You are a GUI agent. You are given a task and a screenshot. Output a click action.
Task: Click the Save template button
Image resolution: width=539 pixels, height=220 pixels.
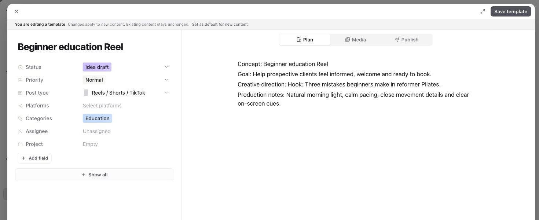pyautogui.click(x=510, y=11)
